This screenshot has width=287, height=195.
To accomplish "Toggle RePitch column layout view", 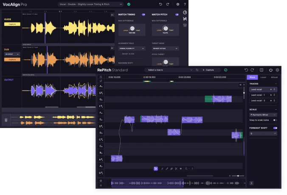I will point(262,70).
